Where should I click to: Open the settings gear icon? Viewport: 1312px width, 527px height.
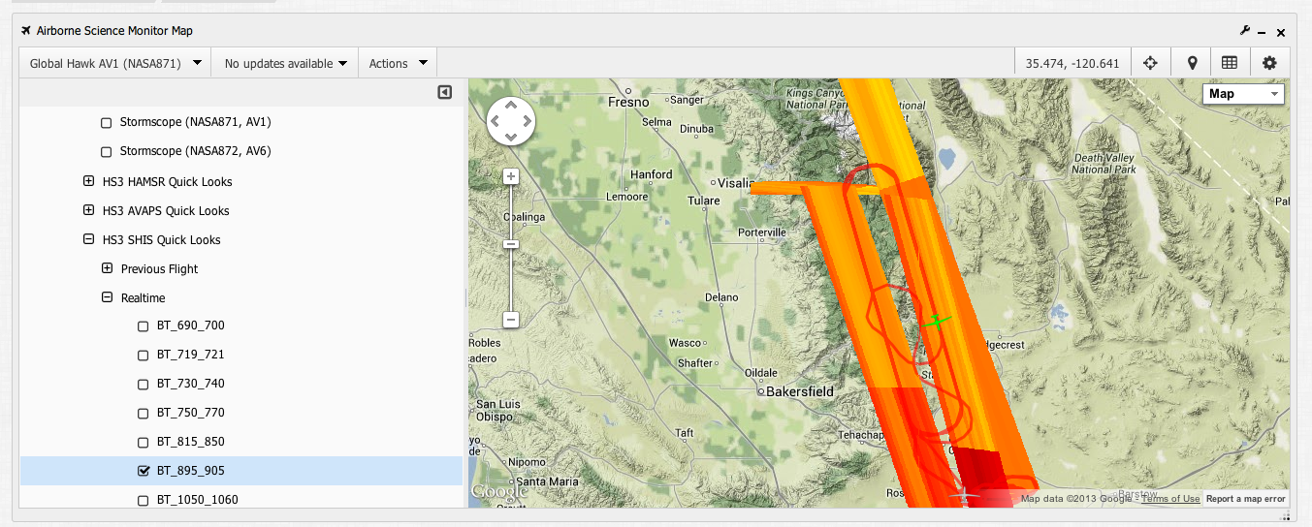coord(1269,63)
